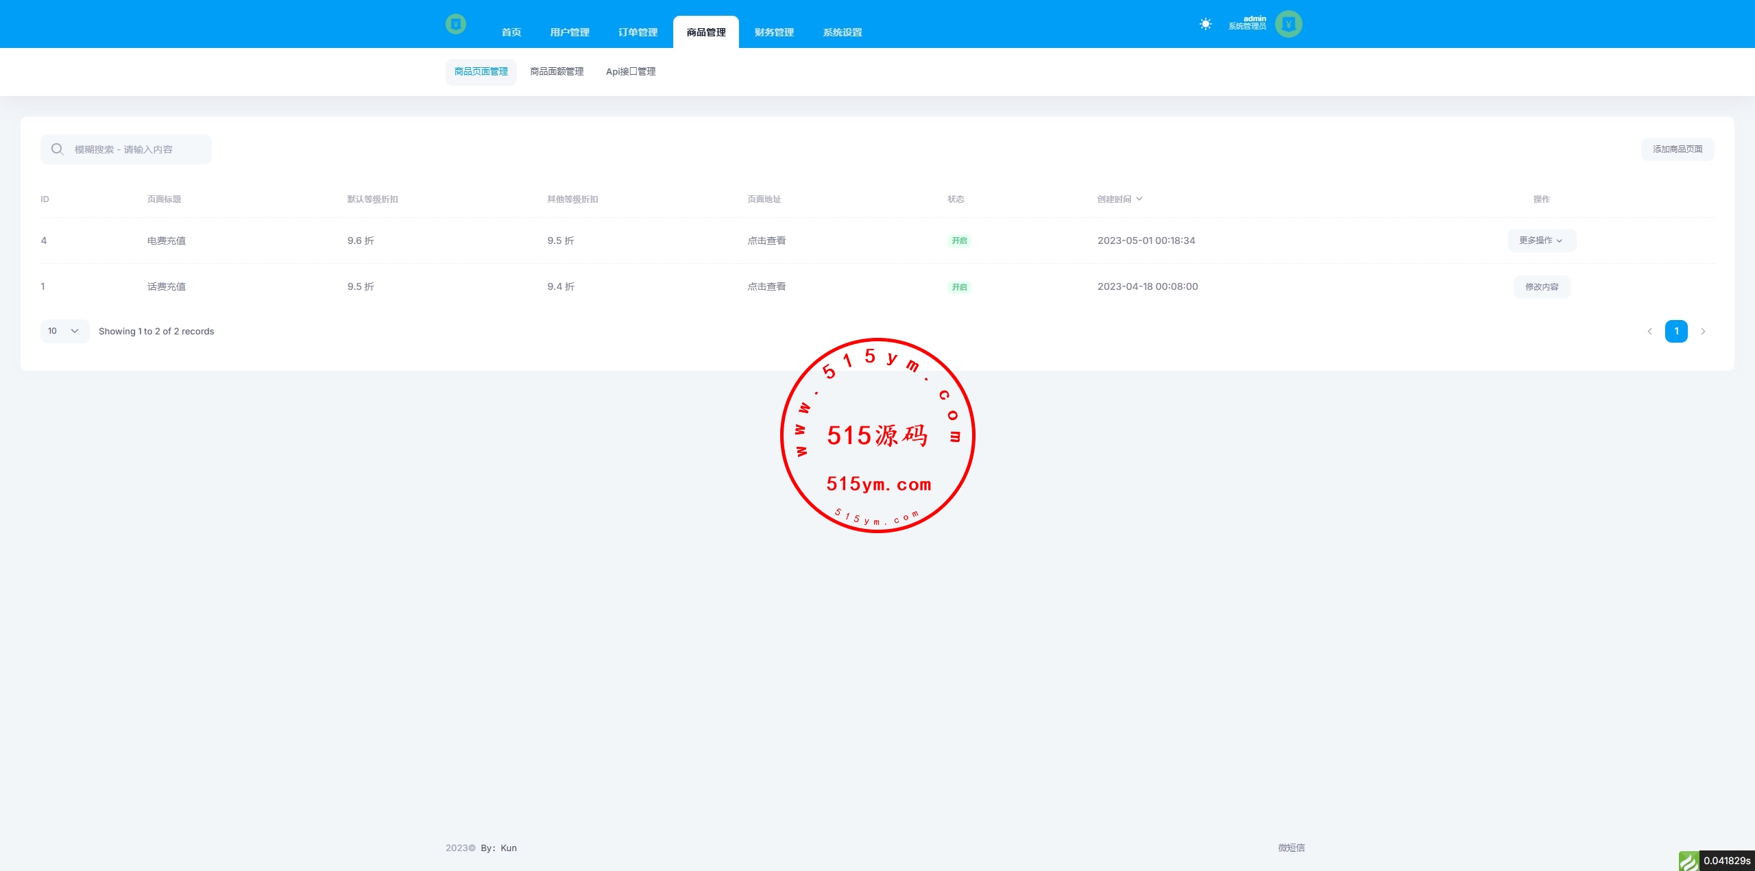Click the green speed badge icon

point(1689,861)
